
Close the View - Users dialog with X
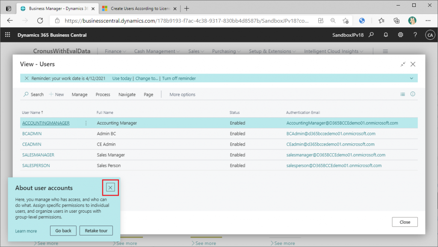[x=413, y=64]
